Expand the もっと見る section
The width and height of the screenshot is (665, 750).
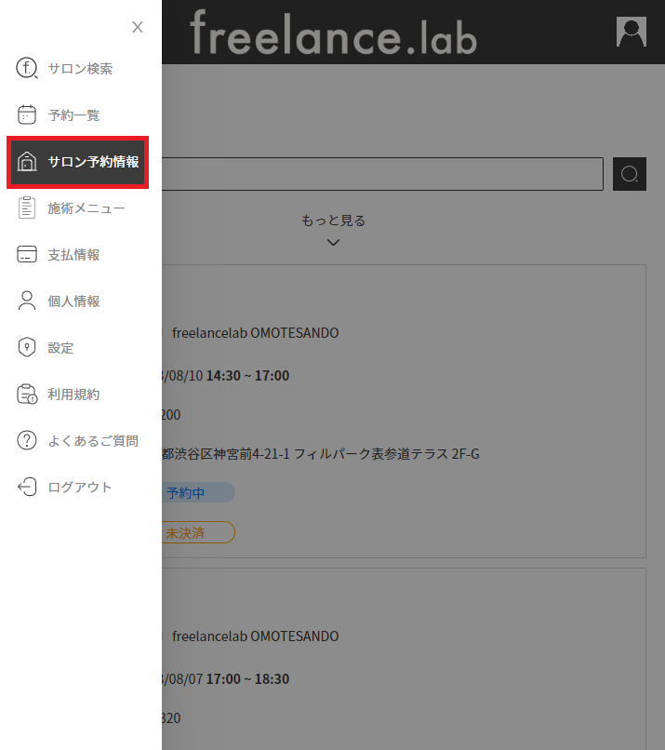[333, 221]
